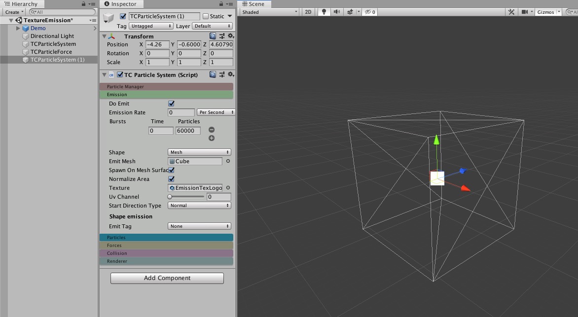578x317 pixels.
Task: Open Shaded draw mode dropdown
Action: 269,12
